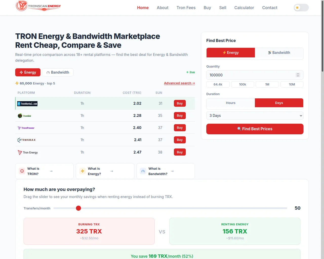Viewport: 324px width, 259px height.
Task: Click the Transfers/month slider handle
Action: [x=78, y=208]
